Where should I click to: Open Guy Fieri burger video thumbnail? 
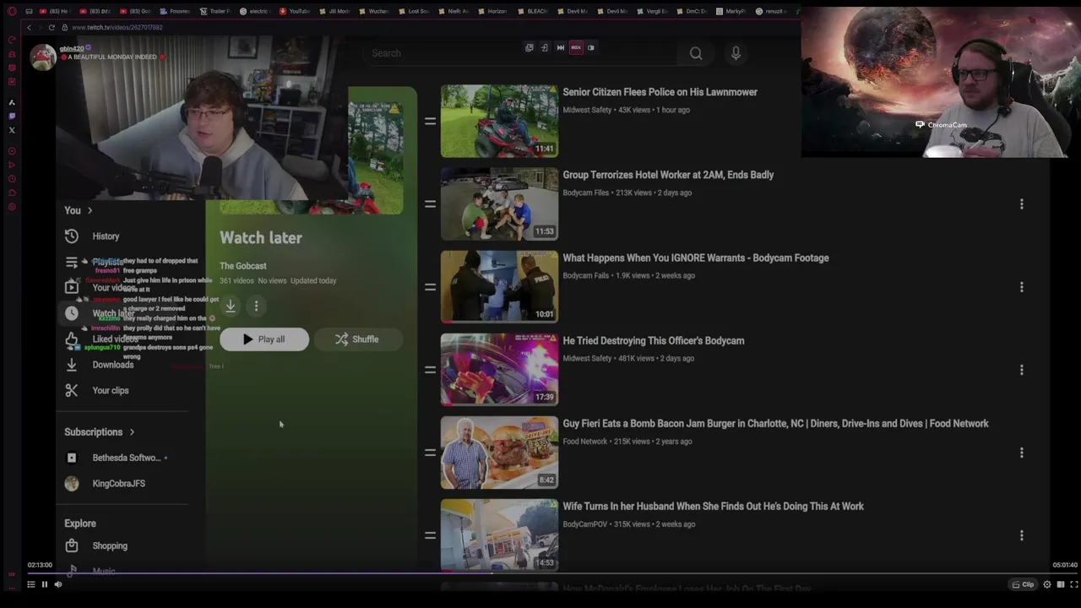click(499, 453)
